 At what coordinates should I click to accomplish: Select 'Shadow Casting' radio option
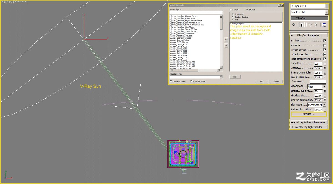[x=233, y=17]
